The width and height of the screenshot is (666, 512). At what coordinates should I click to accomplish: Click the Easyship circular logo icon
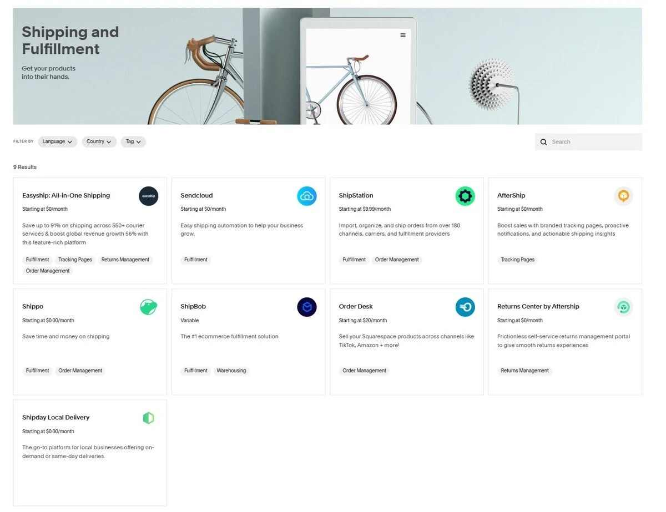coord(148,196)
